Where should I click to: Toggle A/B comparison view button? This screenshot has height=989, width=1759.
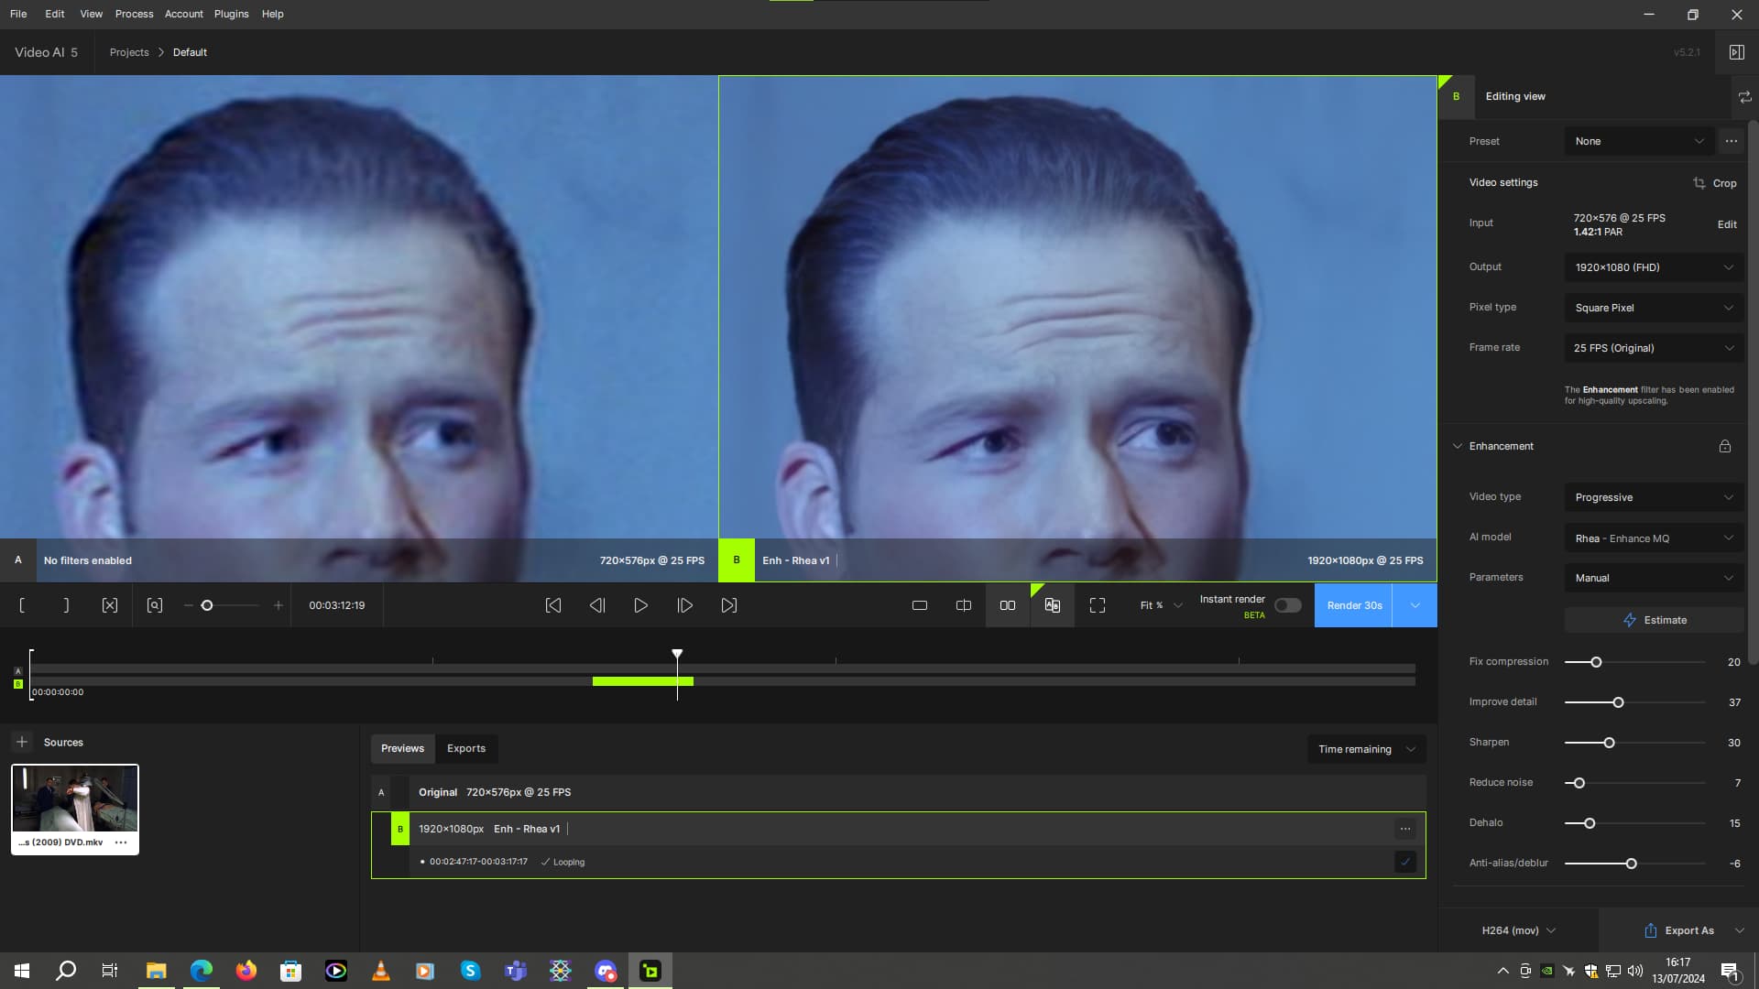tap(1052, 605)
